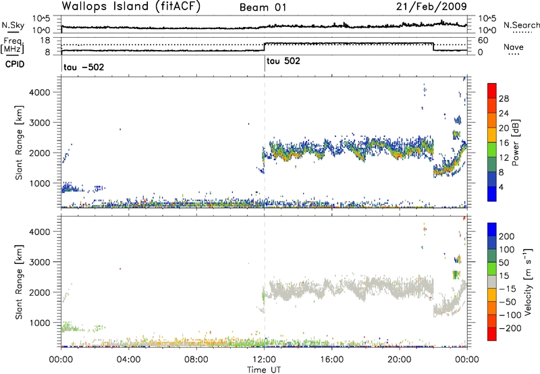The width and height of the screenshot is (540, 374).
Task: Click the '12:00' time axis label
Action: pos(264,360)
